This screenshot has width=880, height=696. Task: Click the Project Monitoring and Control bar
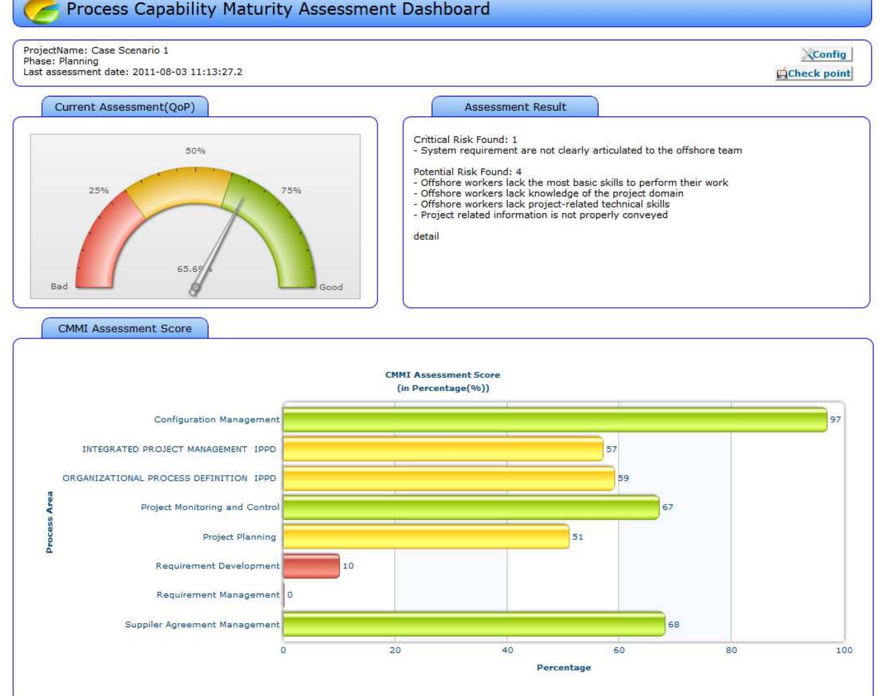click(471, 507)
